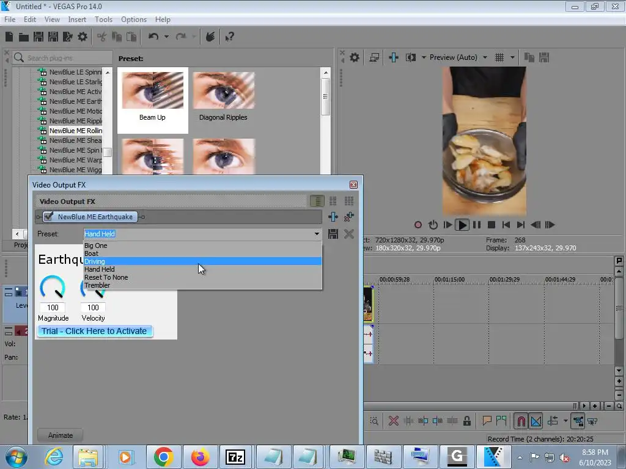This screenshot has width=626, height=469.
Task: Open the File menu
Action: [10, 19]
